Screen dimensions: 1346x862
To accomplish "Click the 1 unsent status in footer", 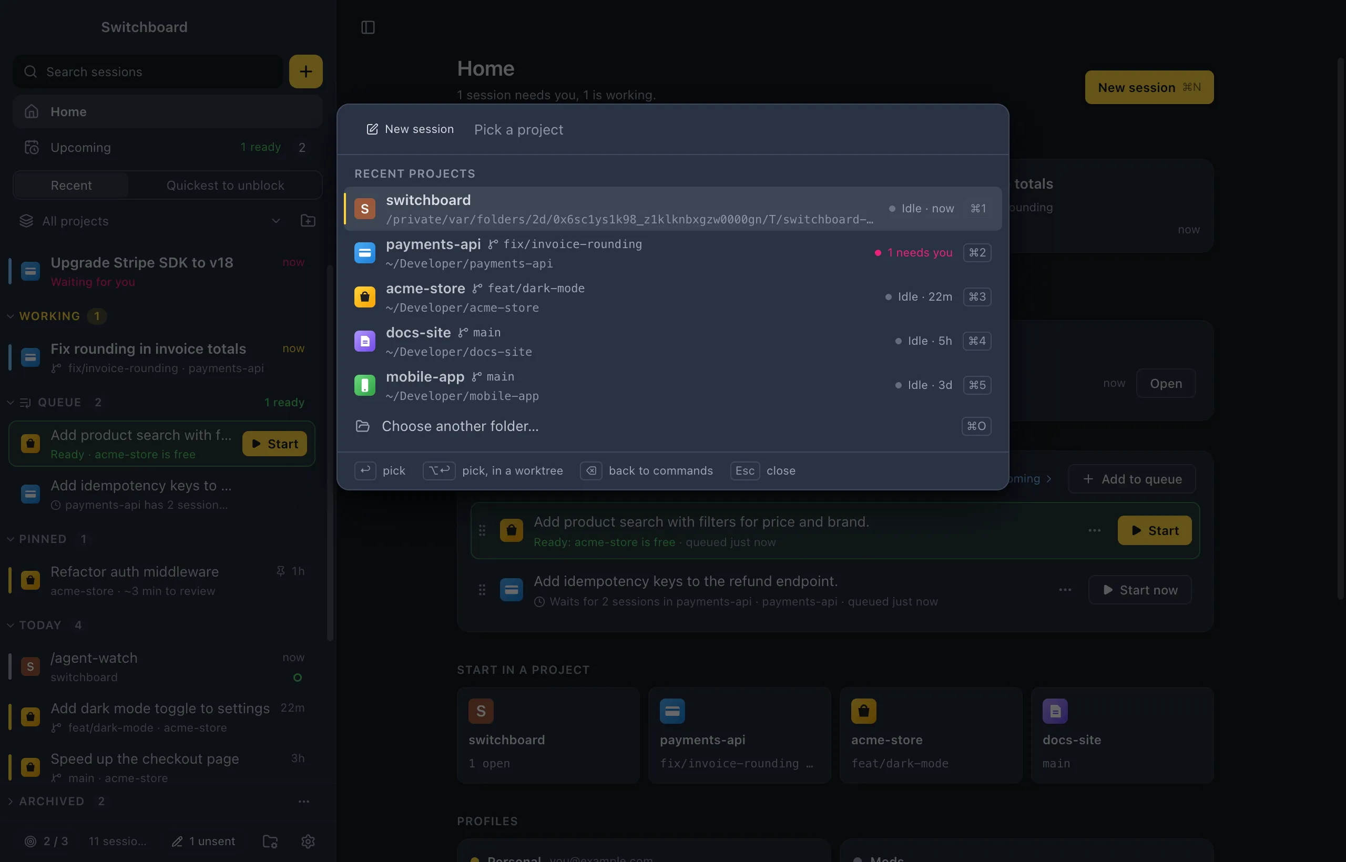I will point(203,841).
